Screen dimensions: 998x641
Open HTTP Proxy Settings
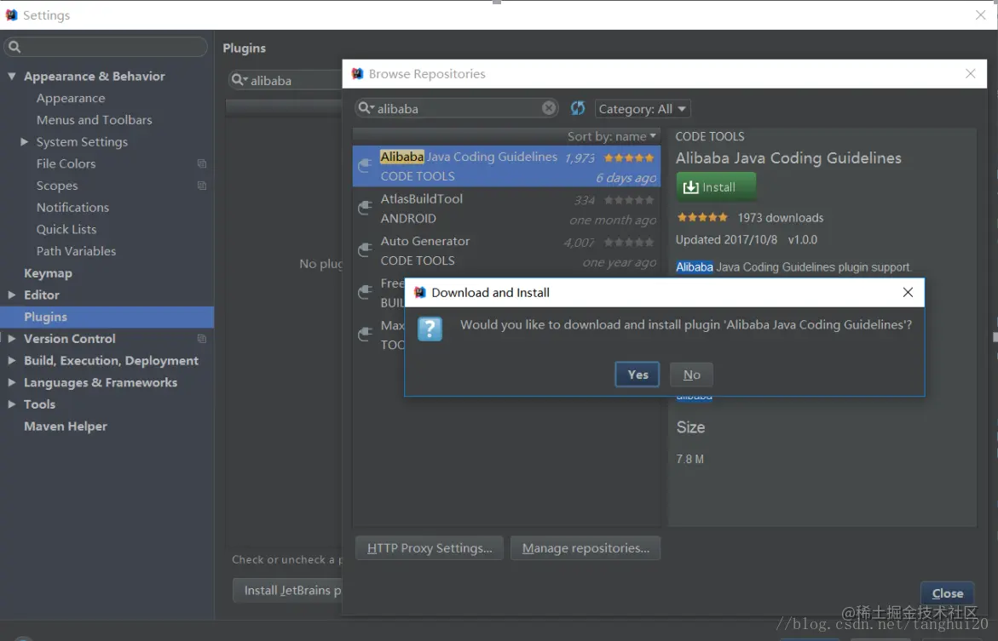coord(430,548)
